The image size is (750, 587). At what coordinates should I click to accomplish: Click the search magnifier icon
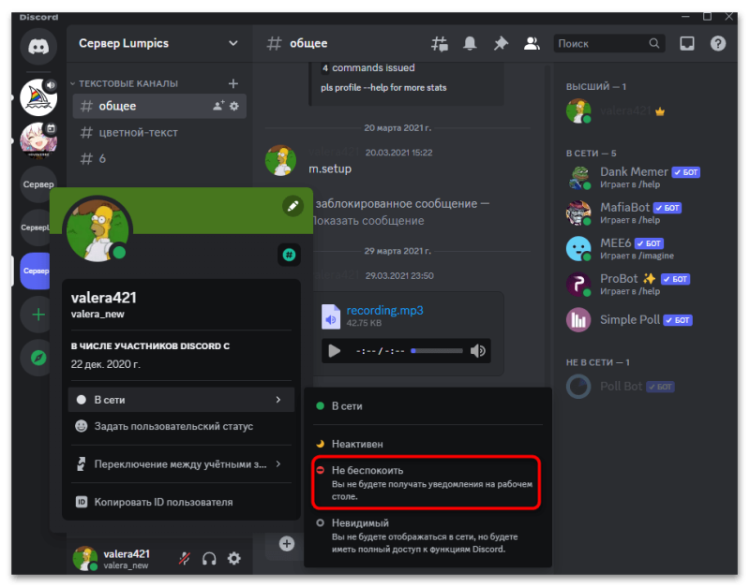[x=653, y=44]
